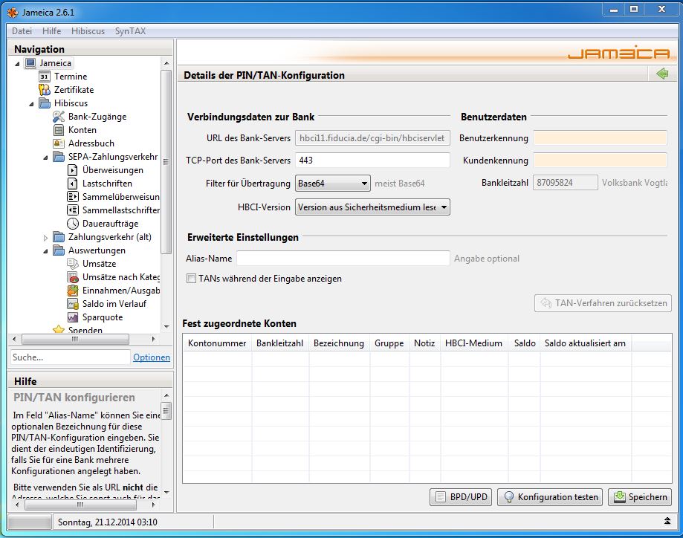683x538 pixels.
Task: Open the BPD/UPD button
Action: (461, 497)
